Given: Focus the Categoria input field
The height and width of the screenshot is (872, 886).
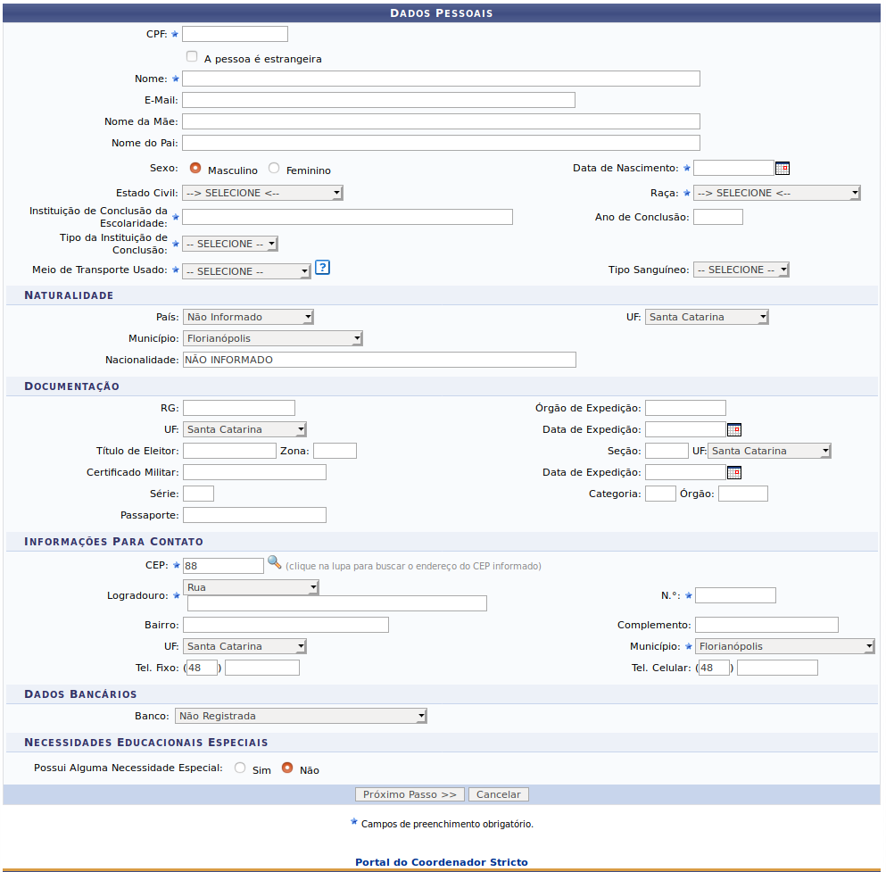Looking at the screenshot, I should (660, 494).
